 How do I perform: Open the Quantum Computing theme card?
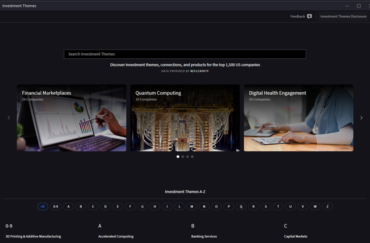pos(185,117)
